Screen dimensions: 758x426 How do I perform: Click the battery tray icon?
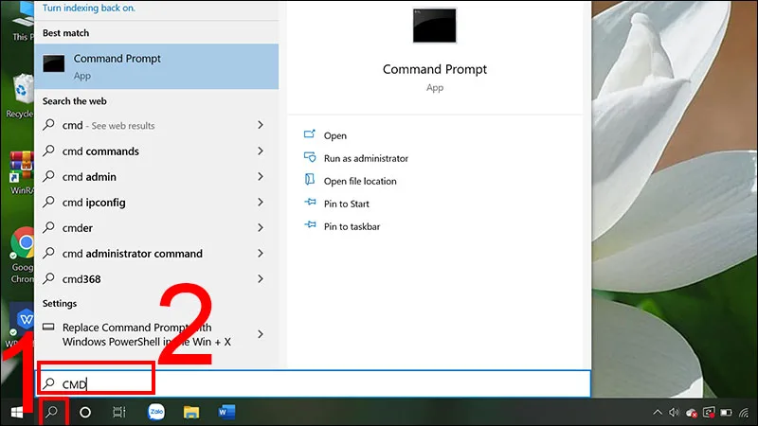(726, 413)
